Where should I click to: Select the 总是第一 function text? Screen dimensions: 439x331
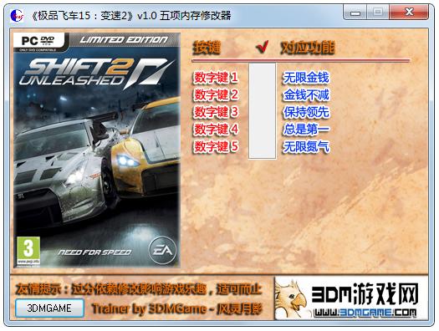click(306, 130)
